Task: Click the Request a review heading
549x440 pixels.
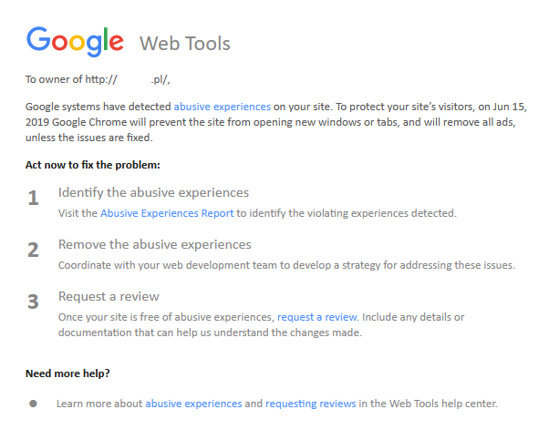Action: [109, 296]
